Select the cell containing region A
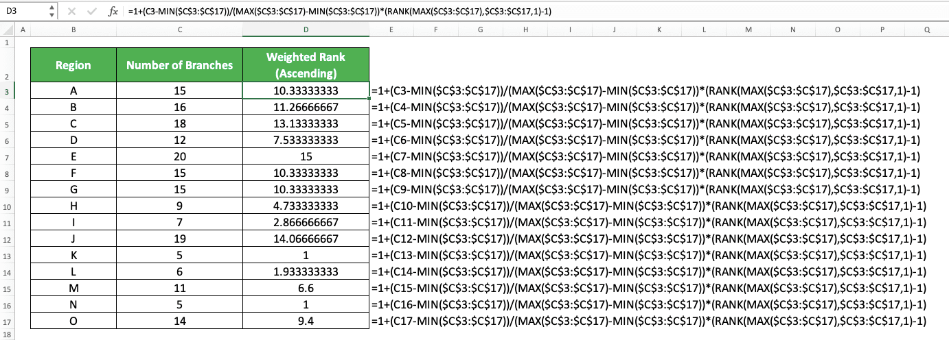The height and width of the screenshot is (340, 949). click(x=73, y=91)
